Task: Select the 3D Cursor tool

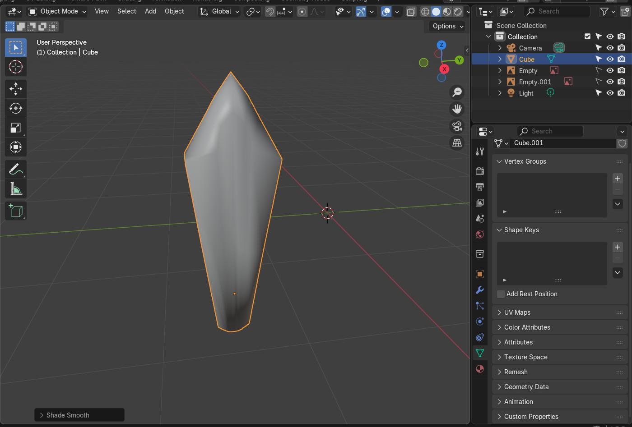Action: [x=15, y=67]
